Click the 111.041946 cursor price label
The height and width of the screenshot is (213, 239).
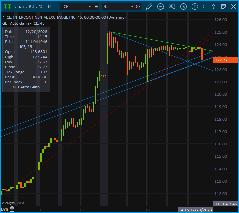226,204
